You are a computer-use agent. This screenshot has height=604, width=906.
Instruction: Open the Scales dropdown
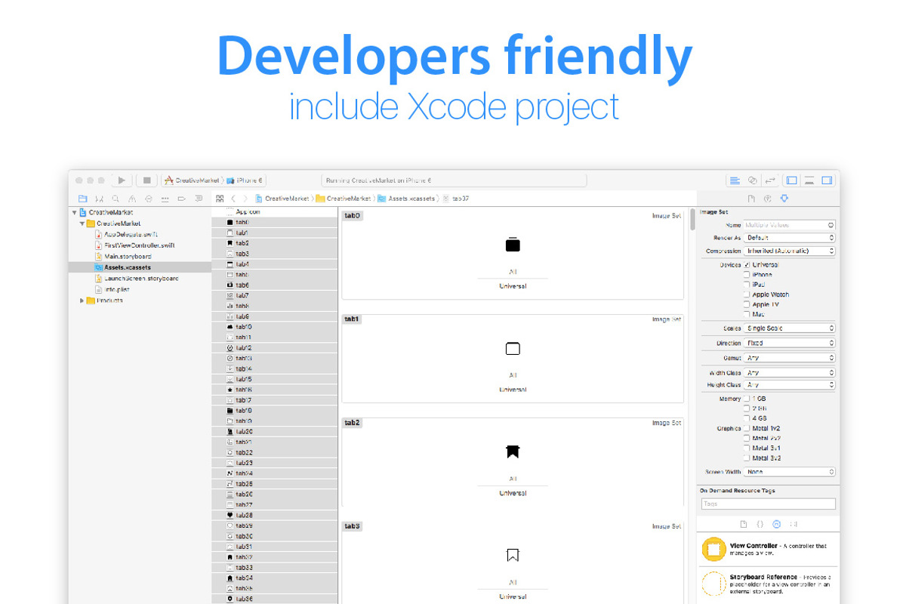point(790,328)
